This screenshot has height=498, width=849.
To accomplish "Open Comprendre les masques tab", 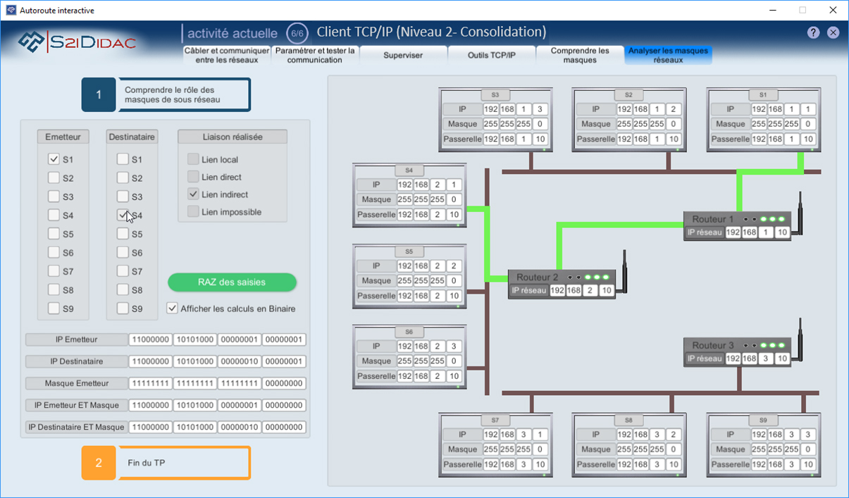I will point(580,55).
